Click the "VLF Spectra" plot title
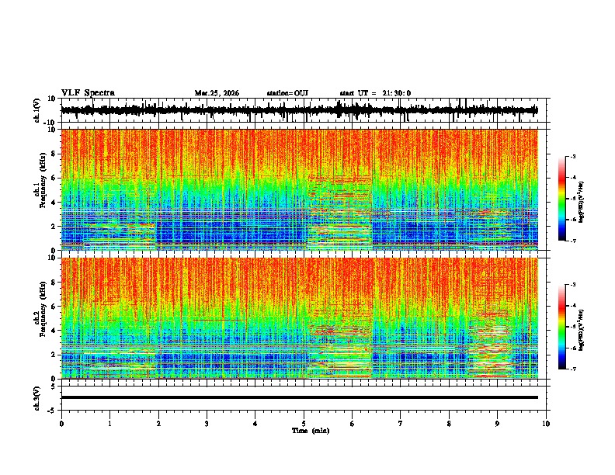 click(88, 93)
